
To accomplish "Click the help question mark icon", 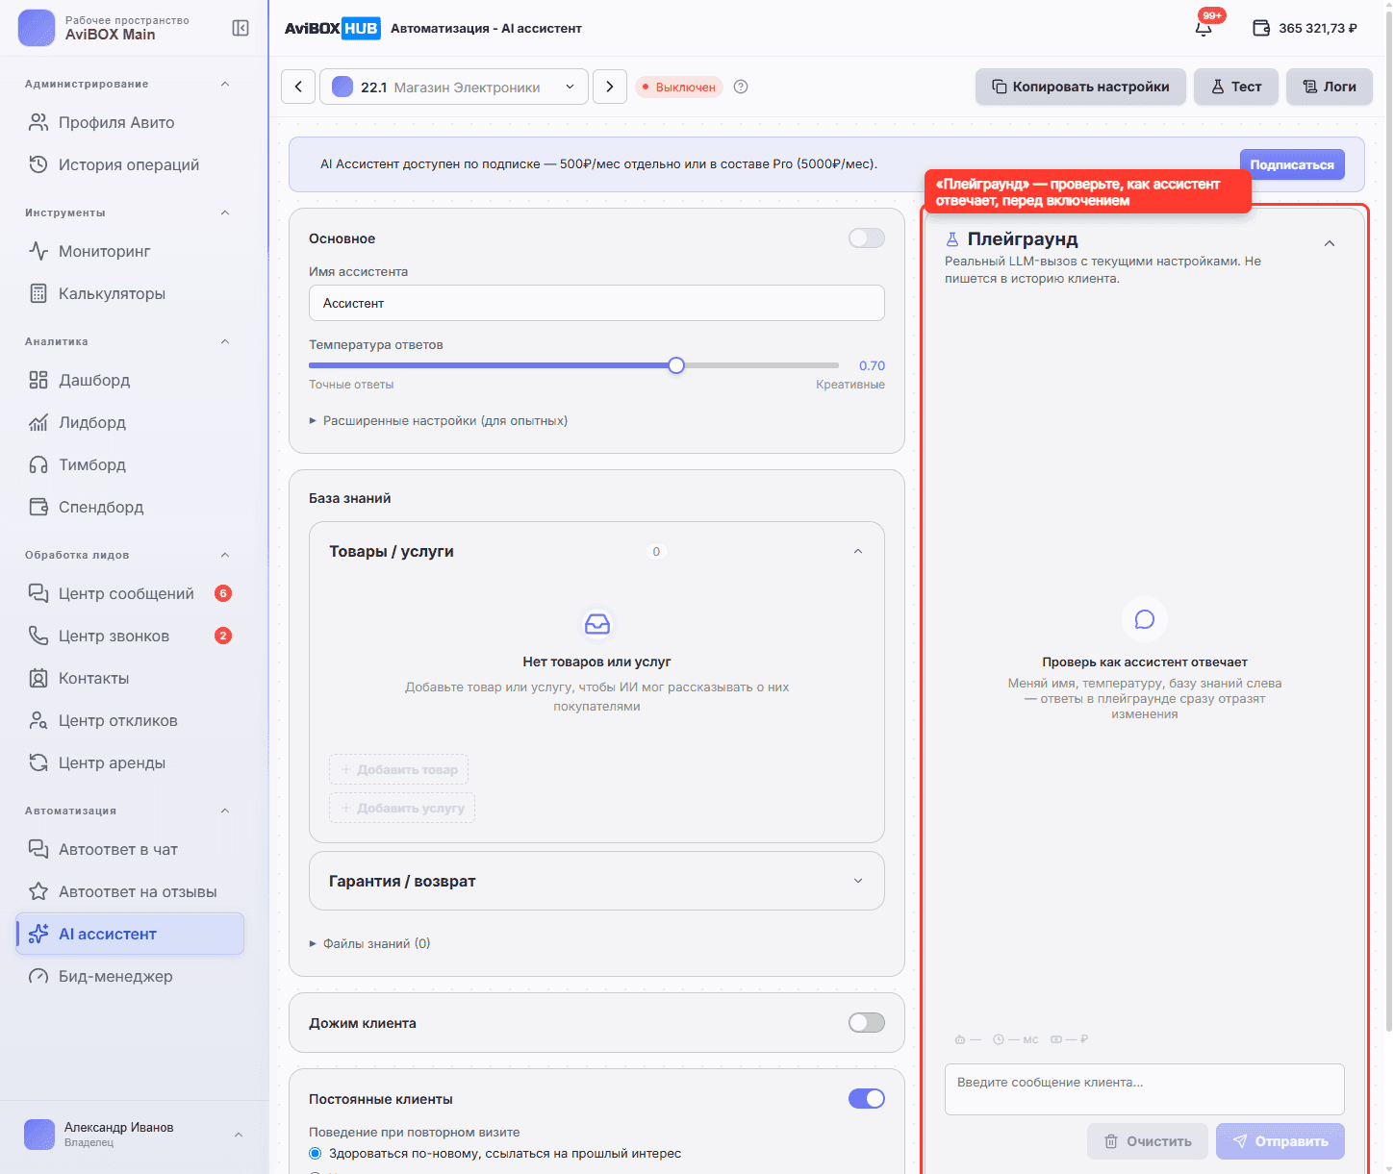I will point(741,87).
